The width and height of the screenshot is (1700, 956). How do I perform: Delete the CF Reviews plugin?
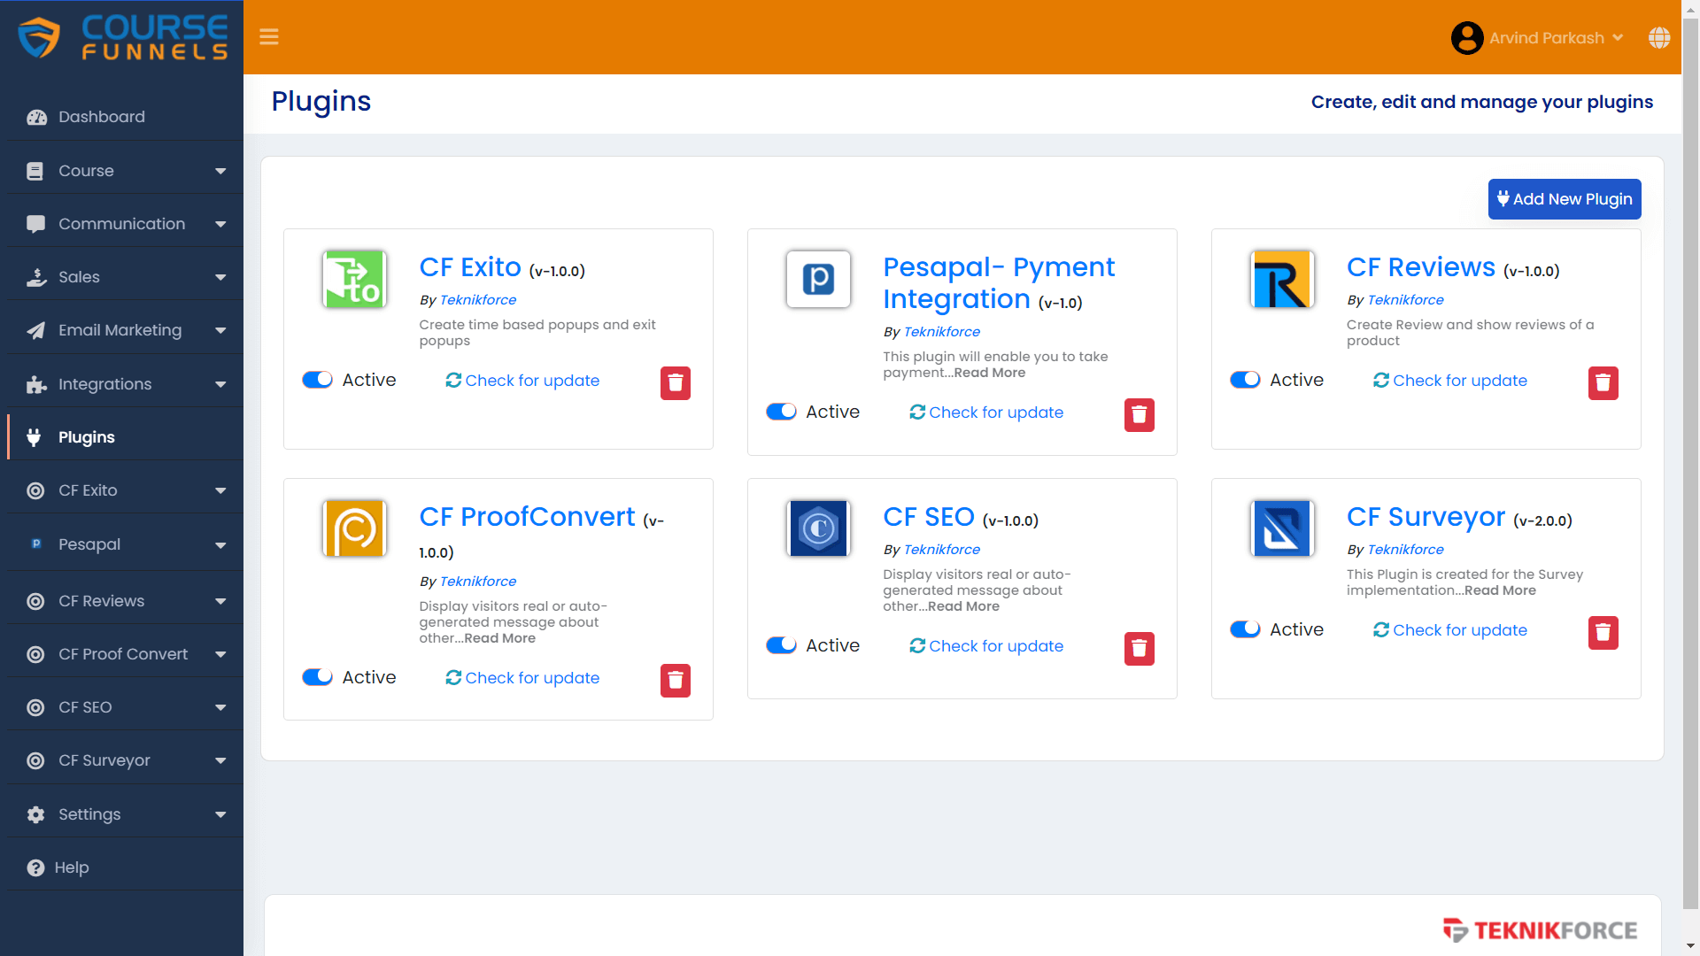click(x=1603, y=383)
